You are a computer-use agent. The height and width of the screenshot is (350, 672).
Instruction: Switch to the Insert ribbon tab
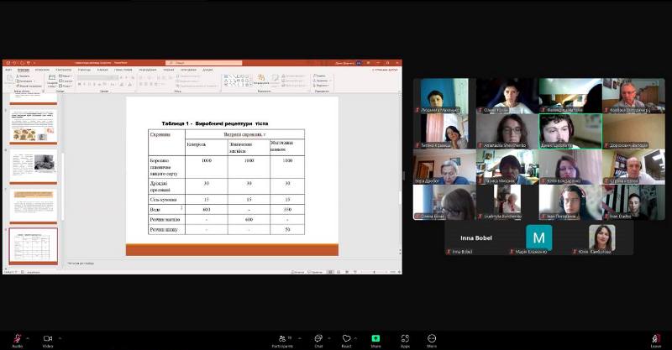(x=42, y=70)
